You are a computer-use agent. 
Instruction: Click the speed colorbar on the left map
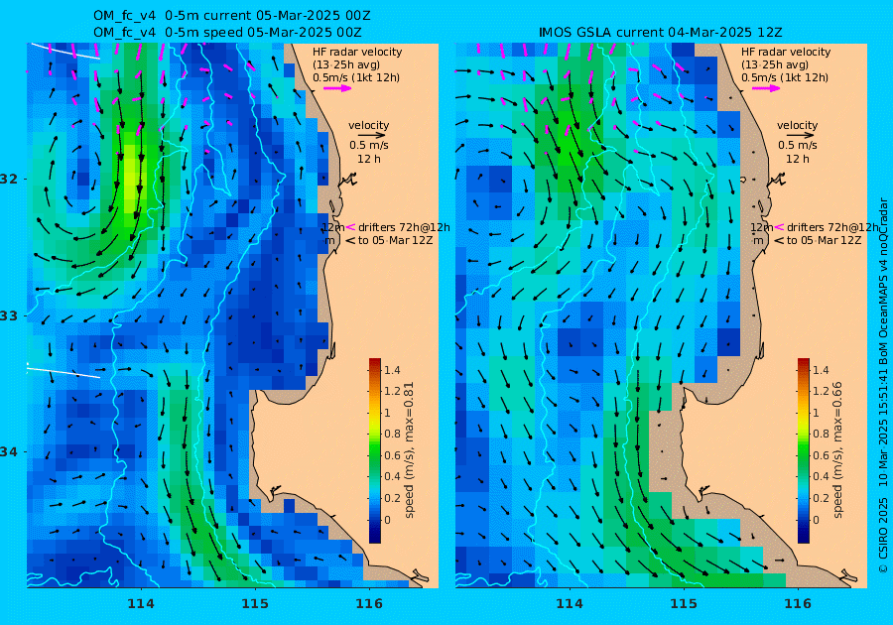(x=375, y=450)
